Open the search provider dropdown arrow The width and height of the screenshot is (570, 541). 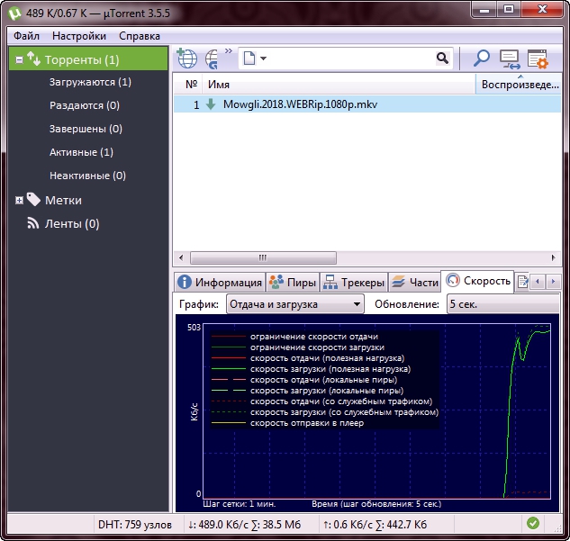click(262, 59)
